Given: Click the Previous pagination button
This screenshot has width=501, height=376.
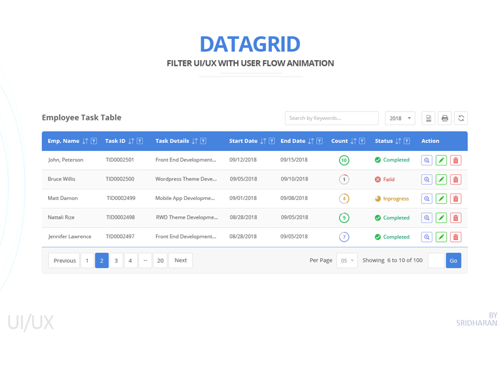Looking at the screenshot, I should [x=64, y=260].
